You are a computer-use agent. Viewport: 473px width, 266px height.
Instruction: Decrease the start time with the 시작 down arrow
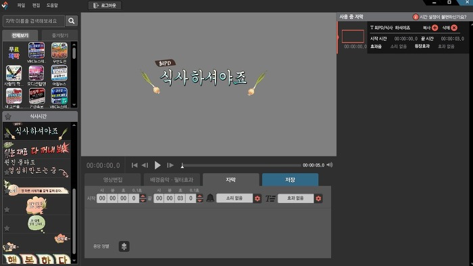143,200
